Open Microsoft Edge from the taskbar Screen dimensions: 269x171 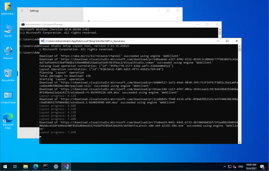(36, 167)
